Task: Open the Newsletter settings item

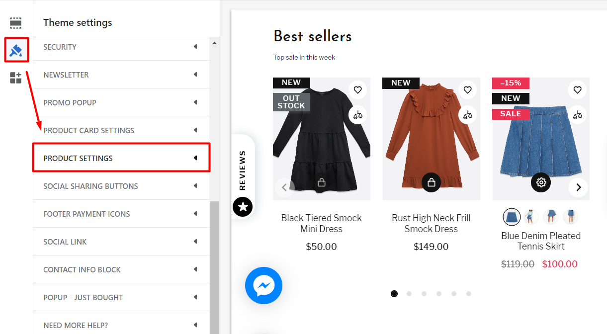Action: pos(121,75)
